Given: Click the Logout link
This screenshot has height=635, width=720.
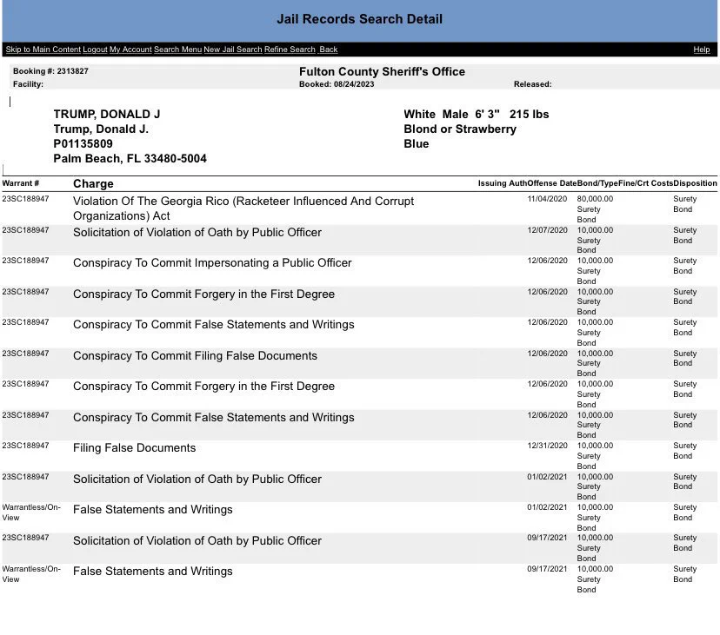Looking at the screenshot, I should pyautogui.click(x=95, y=50).
